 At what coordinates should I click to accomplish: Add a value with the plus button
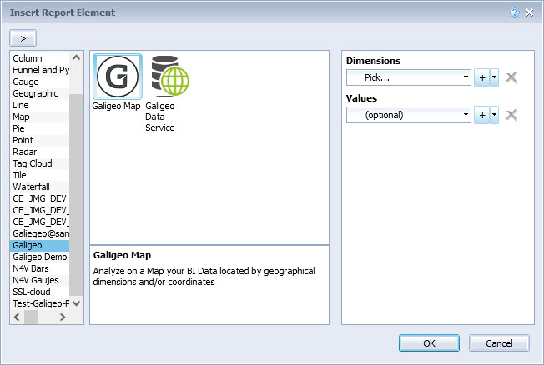[x=482, y=115]
